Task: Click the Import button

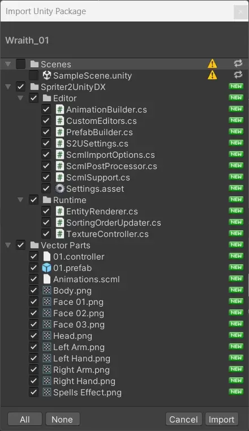Action: coord(221,420)
